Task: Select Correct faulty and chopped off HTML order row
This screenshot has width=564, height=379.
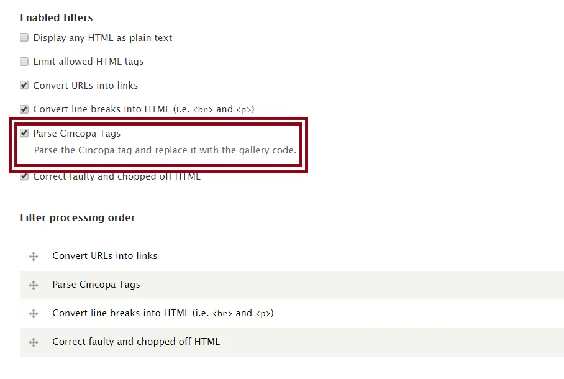Action: pyautogui.click(x=292, y=342)
